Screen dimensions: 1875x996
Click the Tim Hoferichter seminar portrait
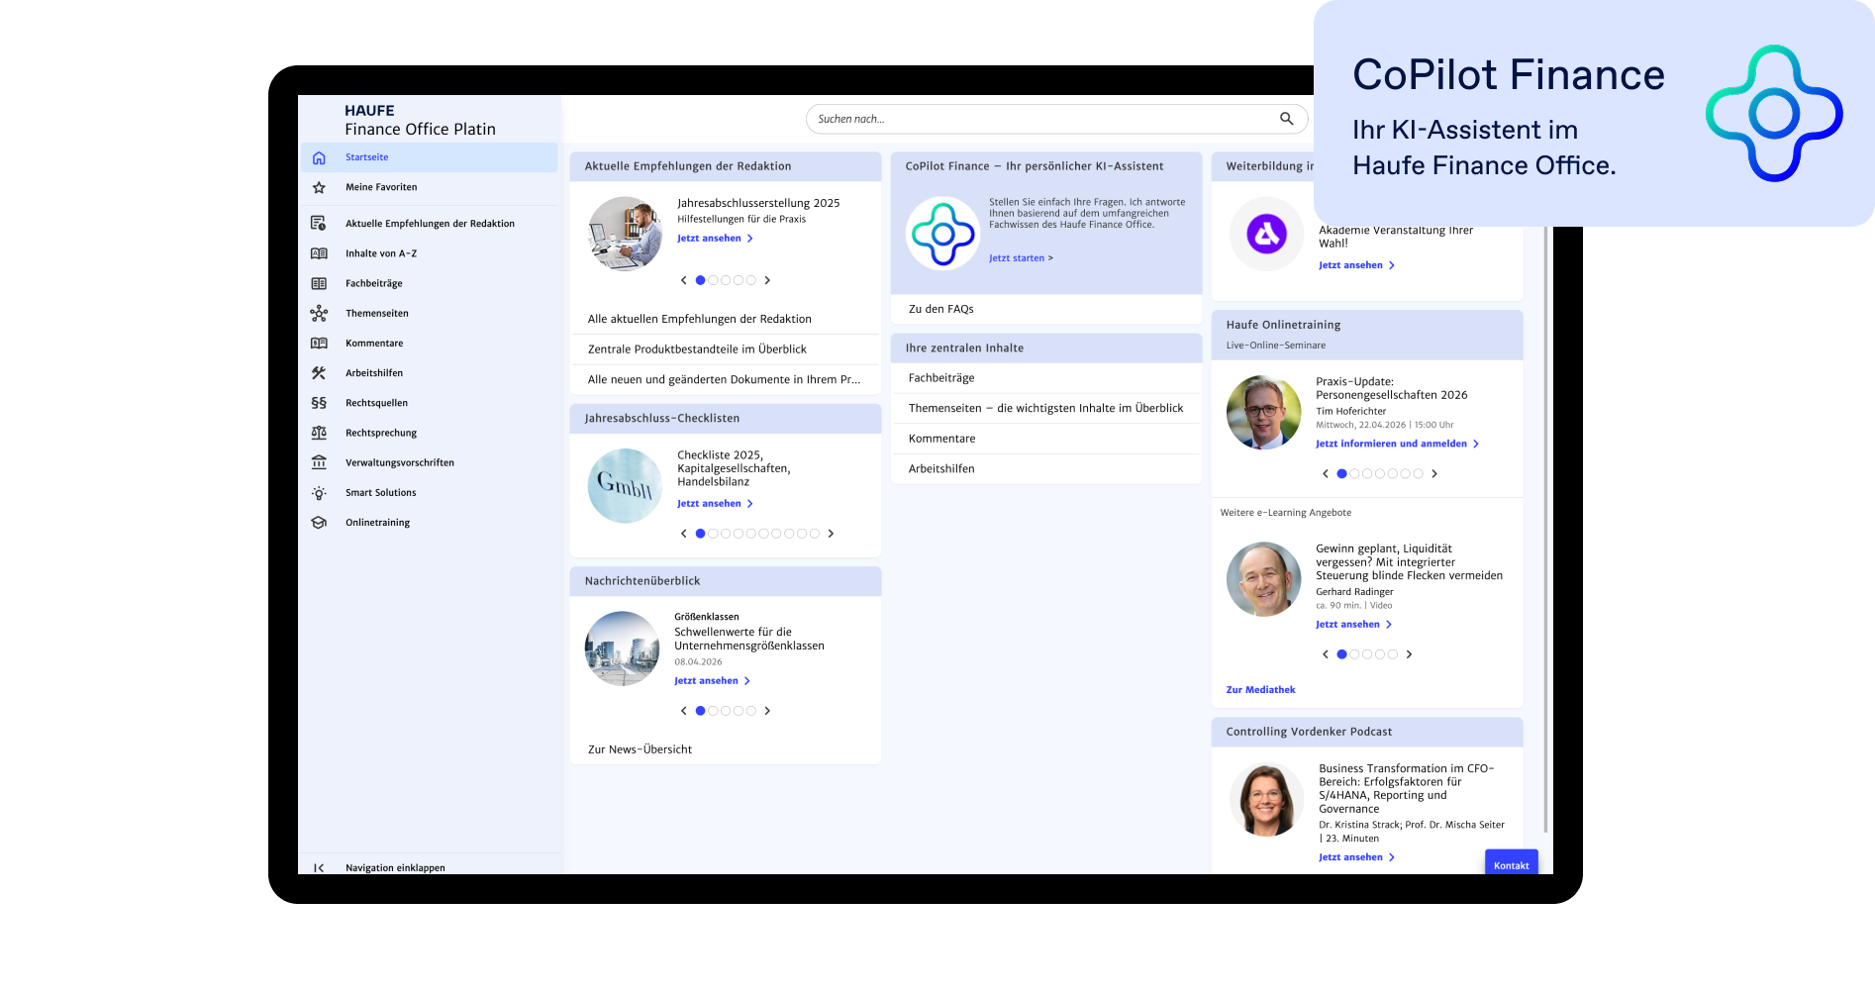coord(1263,413)
